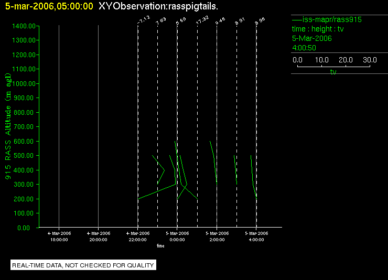Click the '20.0' tick on the tv scale
The height and width of the screenshot is (280, 388).
(346, 60)
